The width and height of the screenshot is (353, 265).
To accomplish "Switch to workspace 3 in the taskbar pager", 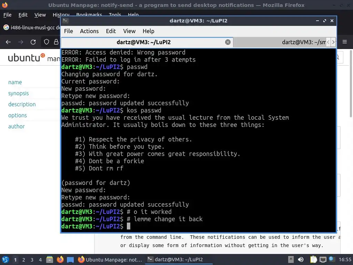I will pos(32,260).
